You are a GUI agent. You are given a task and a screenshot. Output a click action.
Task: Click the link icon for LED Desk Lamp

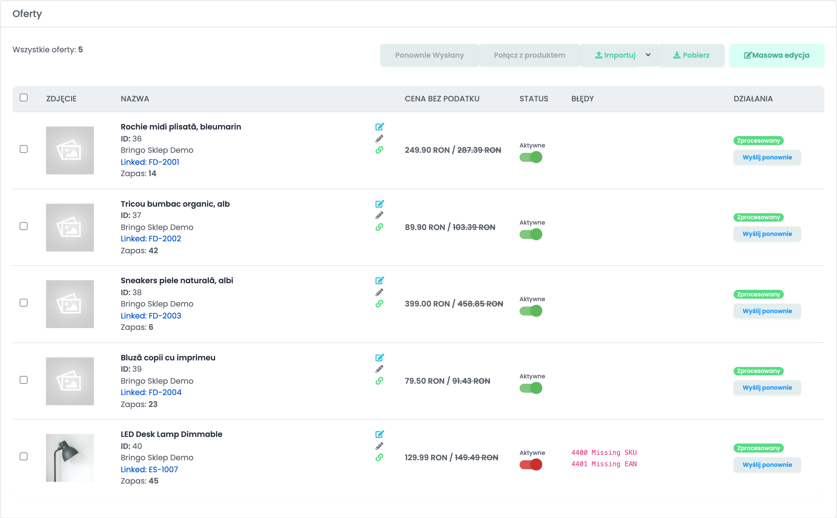point(379,458)
